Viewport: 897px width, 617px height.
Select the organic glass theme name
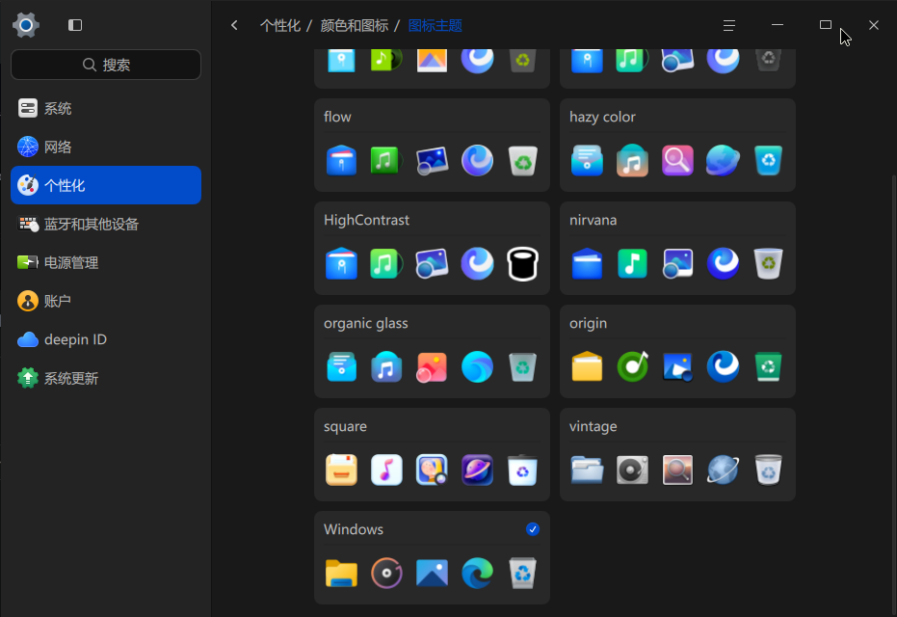click(366, 323)
